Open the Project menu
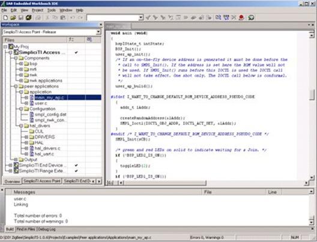Image resolution: width=317 pixels, height=242 pixels. (x=37, y=10)
